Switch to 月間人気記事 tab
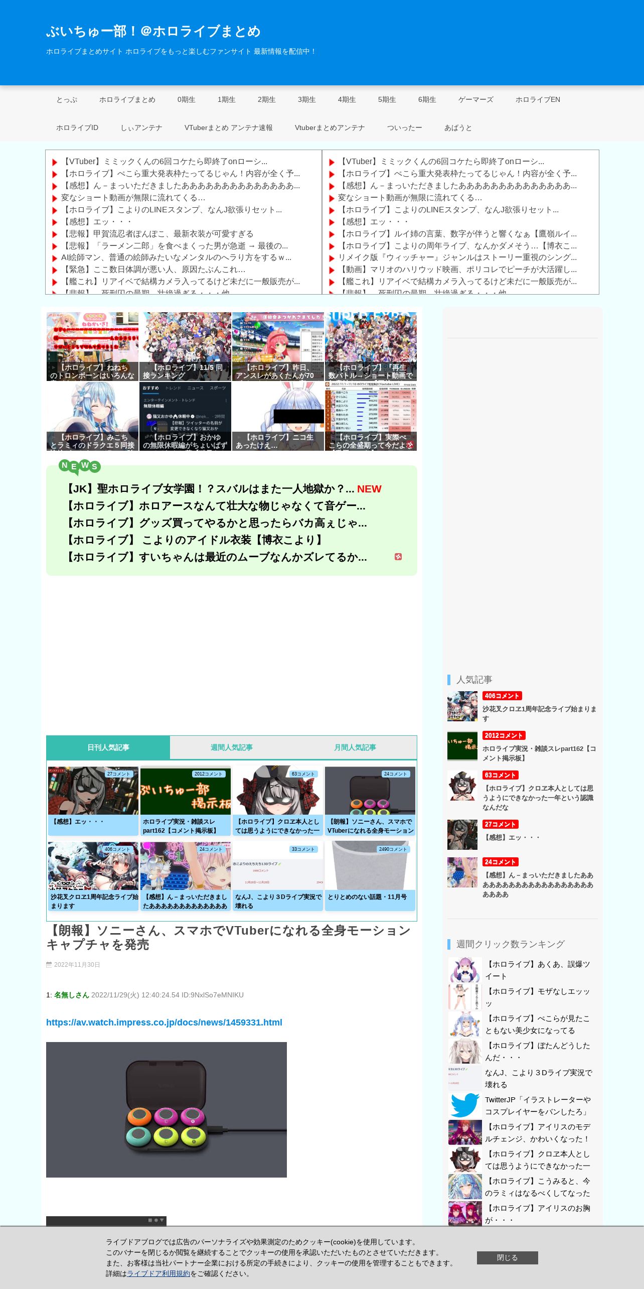Image resolution: width=644 pixels, height=1289 pixels. 355,747
